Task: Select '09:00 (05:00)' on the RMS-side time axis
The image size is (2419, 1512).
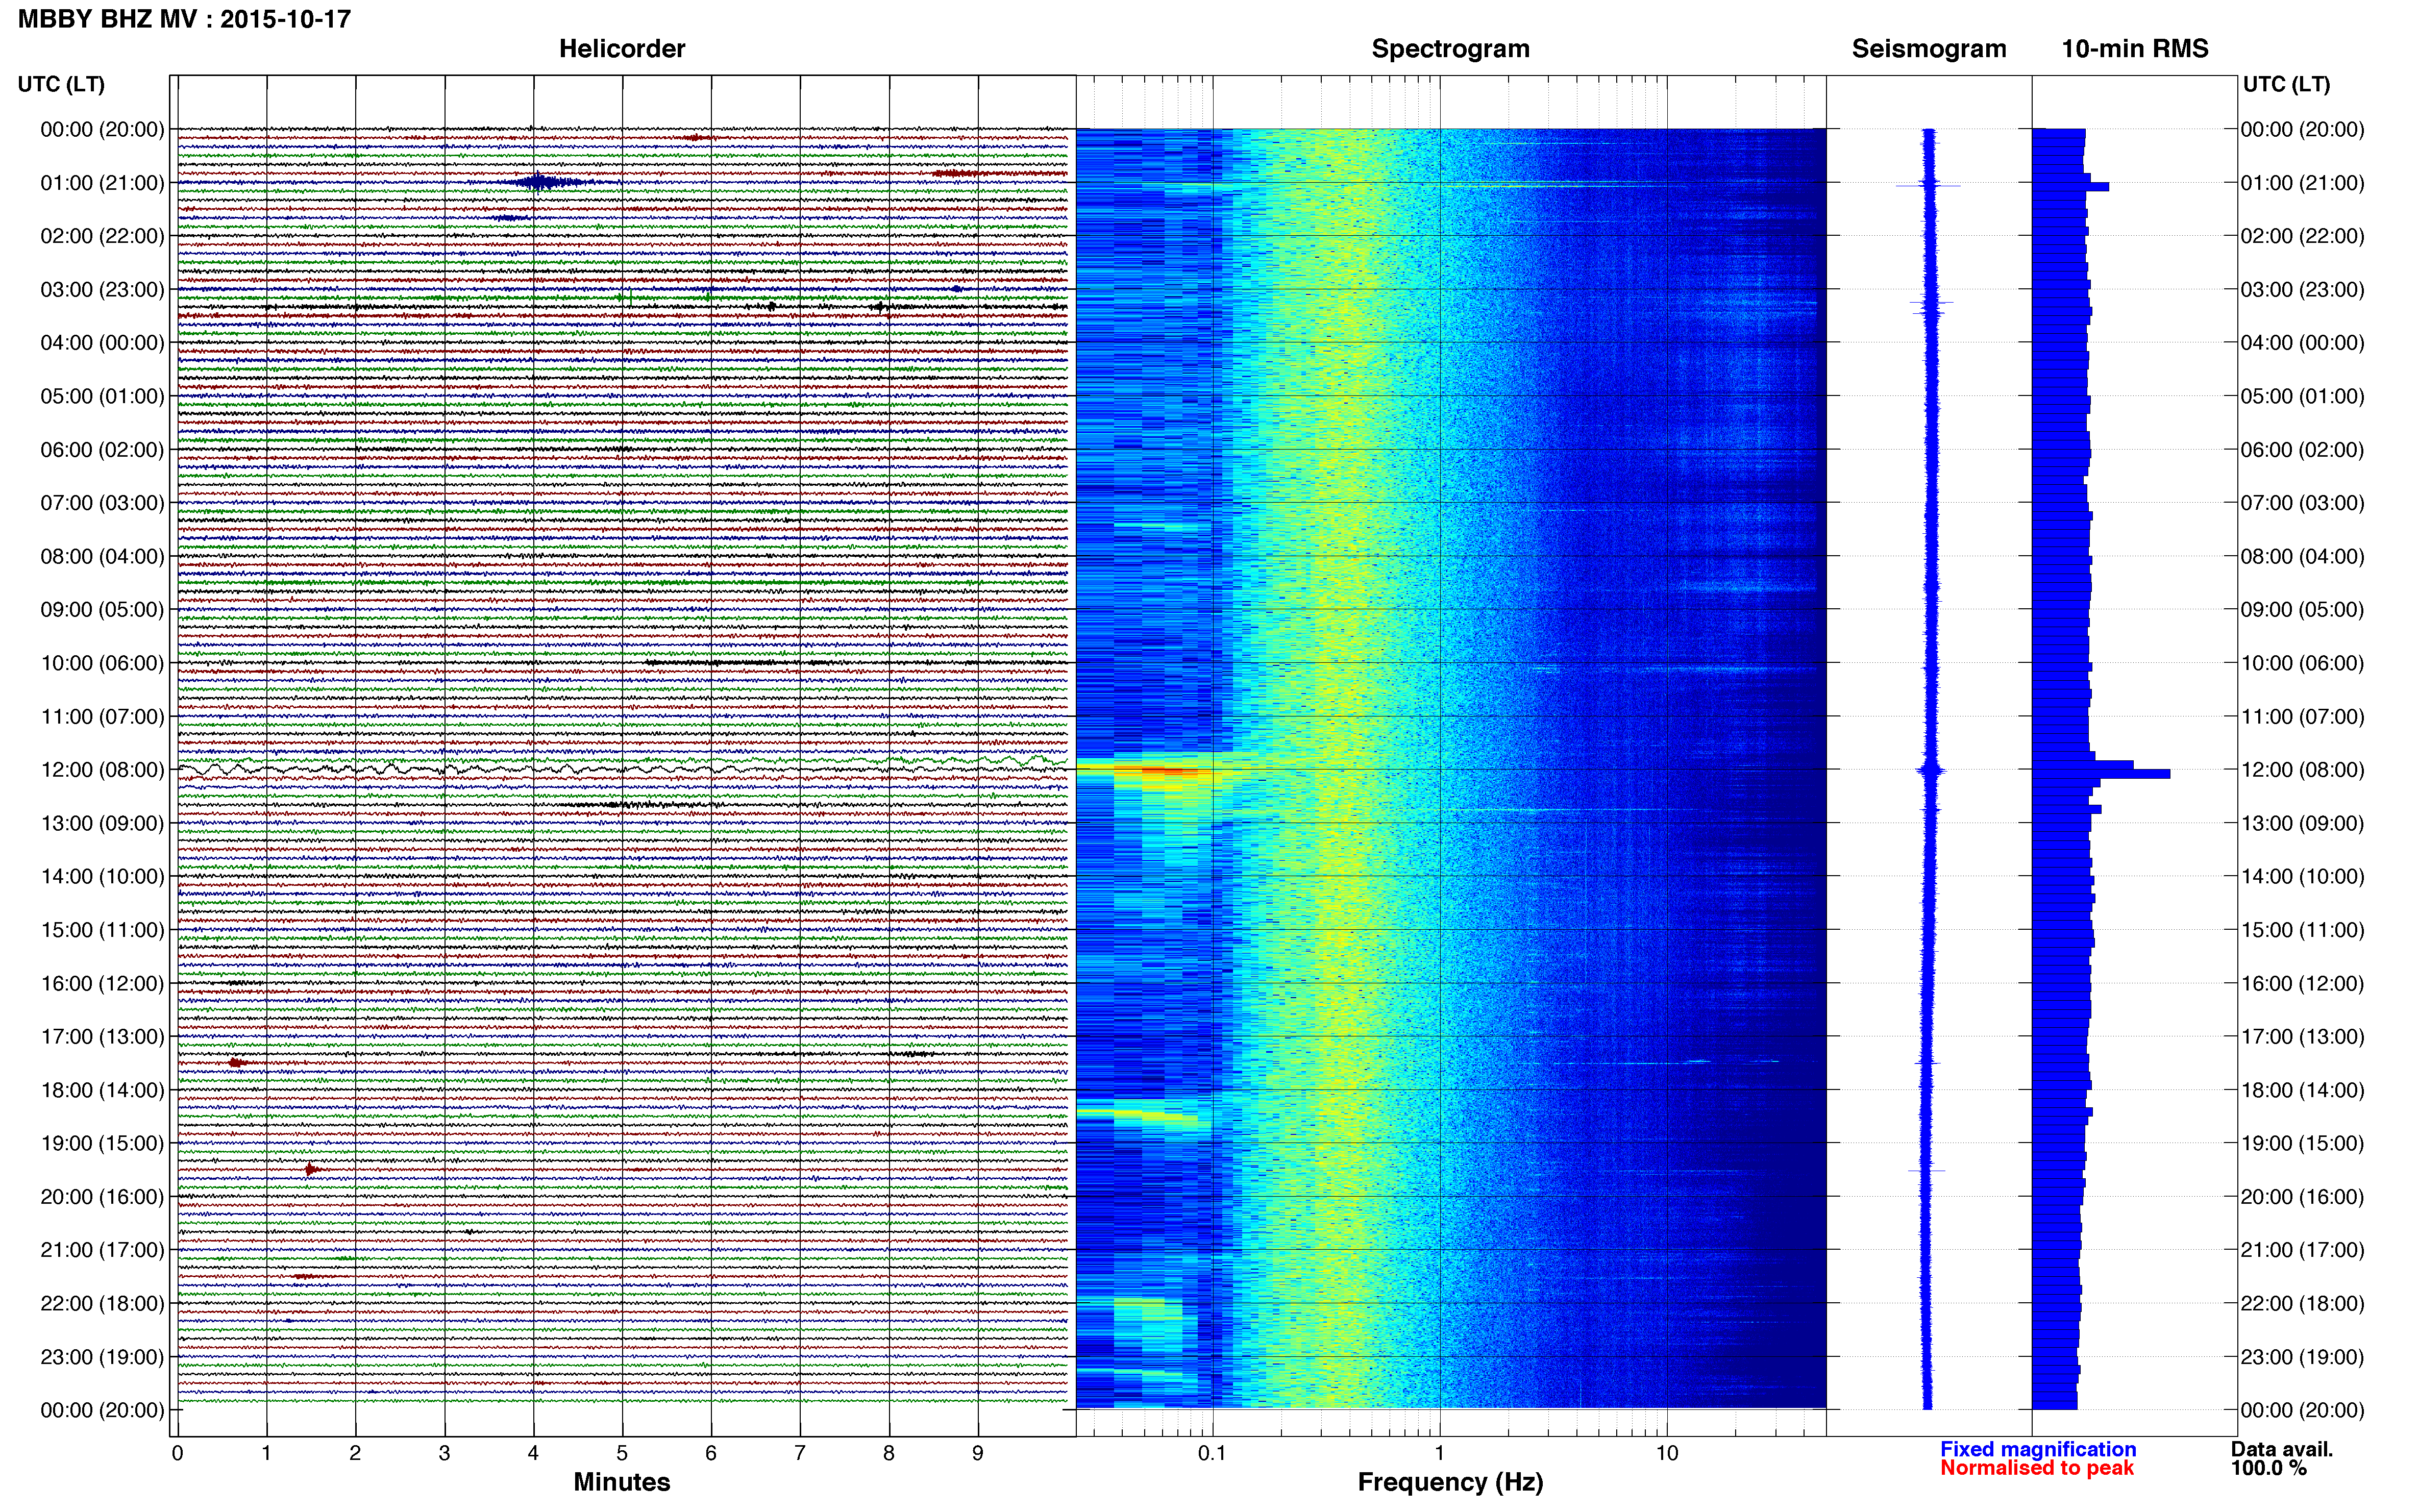Action: click(x=2302, y=610)
